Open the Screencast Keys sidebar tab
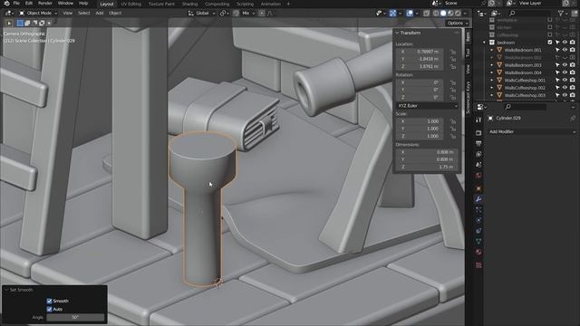Image resolution: width=580 pixels, height=326 pixels. (x=468, y=98)
